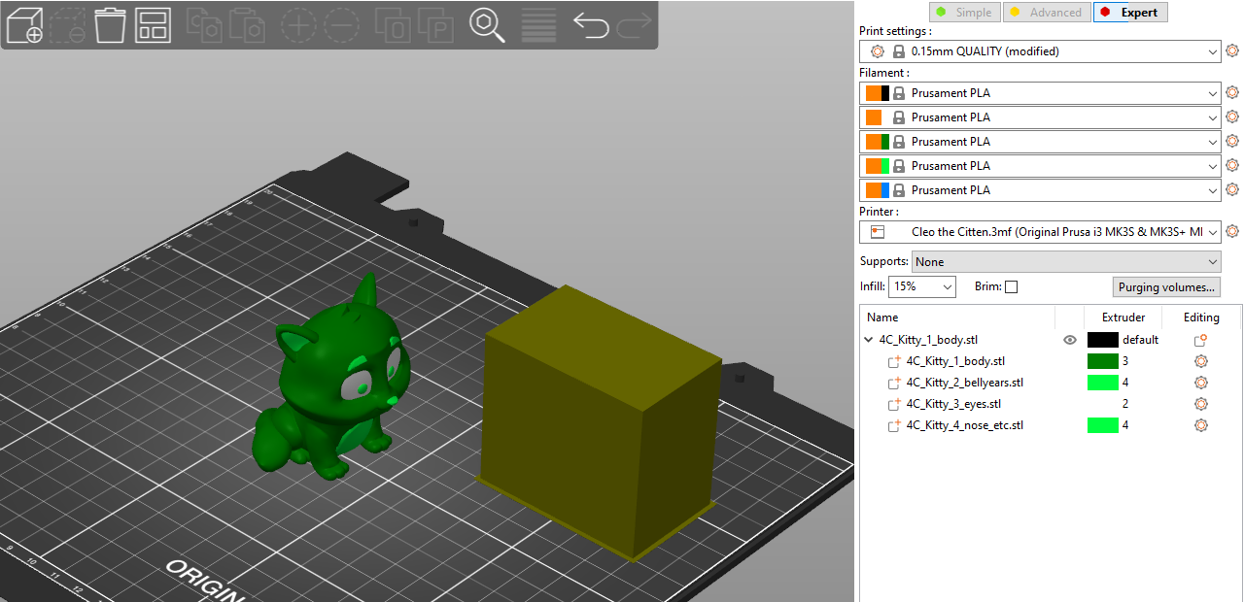Open the filament dropdown with only orange swatch
The height and width of the screenshot is (602, 1244).
pyautogui.click(x=1040, y=117)
